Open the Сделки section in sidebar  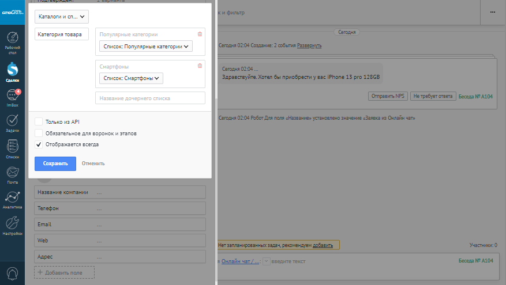[x=12, y=71]
